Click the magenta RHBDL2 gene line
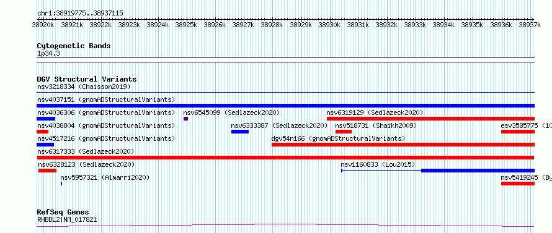Image resolution: width=552 pixels, height=233 pixels. pos(285,225)
